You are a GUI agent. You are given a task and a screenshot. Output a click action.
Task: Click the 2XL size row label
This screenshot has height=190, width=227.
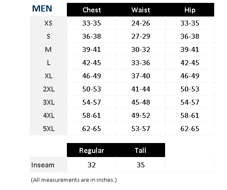[48, 89]
